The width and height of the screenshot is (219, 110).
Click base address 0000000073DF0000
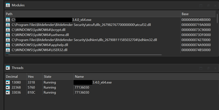[x=196, y=35]
